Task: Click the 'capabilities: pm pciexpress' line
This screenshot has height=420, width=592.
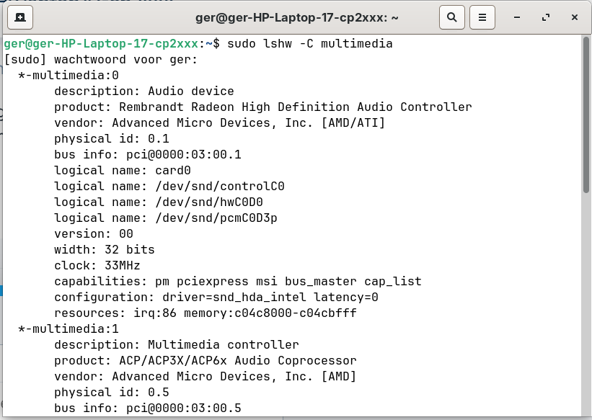Action: point(237,281)
